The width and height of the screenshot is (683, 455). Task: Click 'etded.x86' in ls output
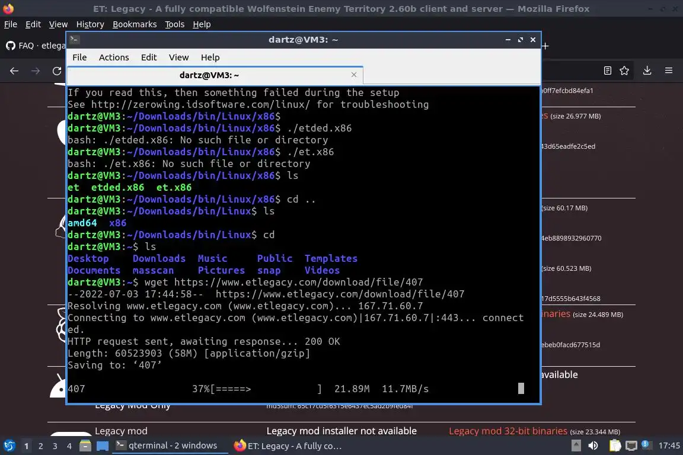point(117,187)
